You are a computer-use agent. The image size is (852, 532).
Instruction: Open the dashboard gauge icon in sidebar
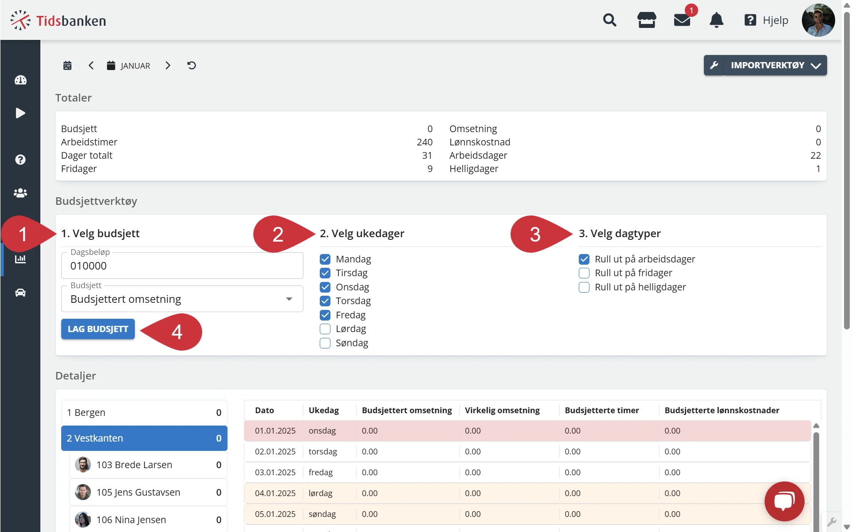[20, 80]
